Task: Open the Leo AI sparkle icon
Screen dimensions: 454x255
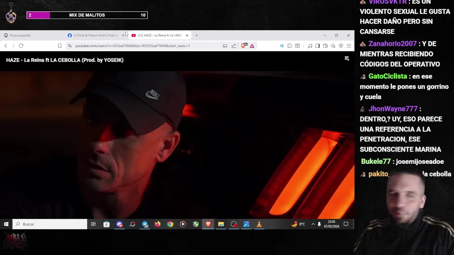Action: (x=333, y=46)
